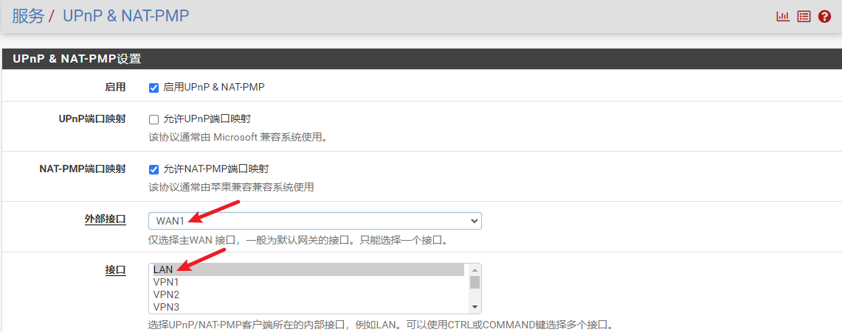Click the interface list scroll-down arrow

475,307
